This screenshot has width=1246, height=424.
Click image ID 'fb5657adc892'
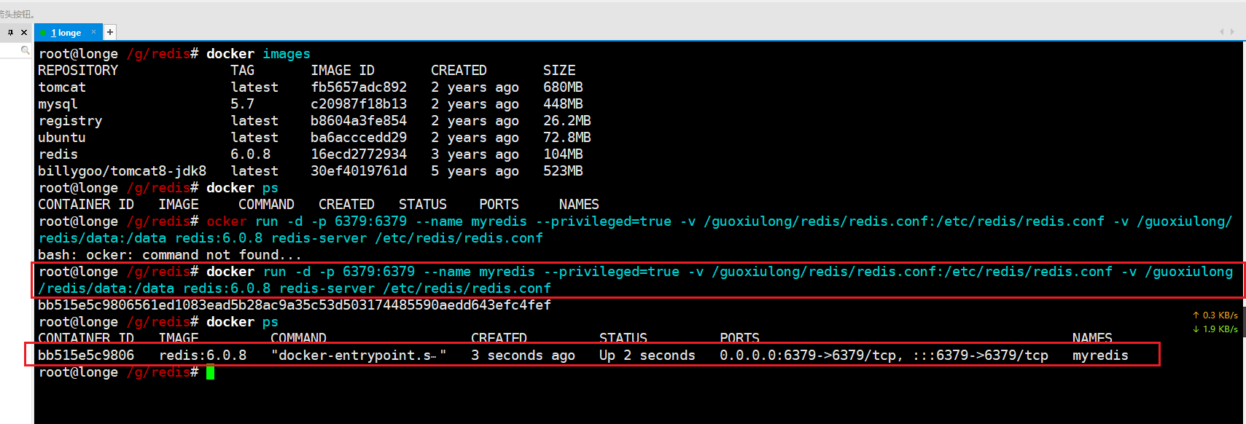pos(359,87)
